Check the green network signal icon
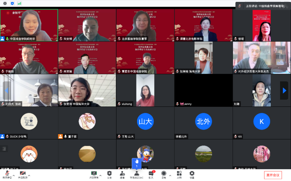This screenshot has width=291, height=181. 19,3
